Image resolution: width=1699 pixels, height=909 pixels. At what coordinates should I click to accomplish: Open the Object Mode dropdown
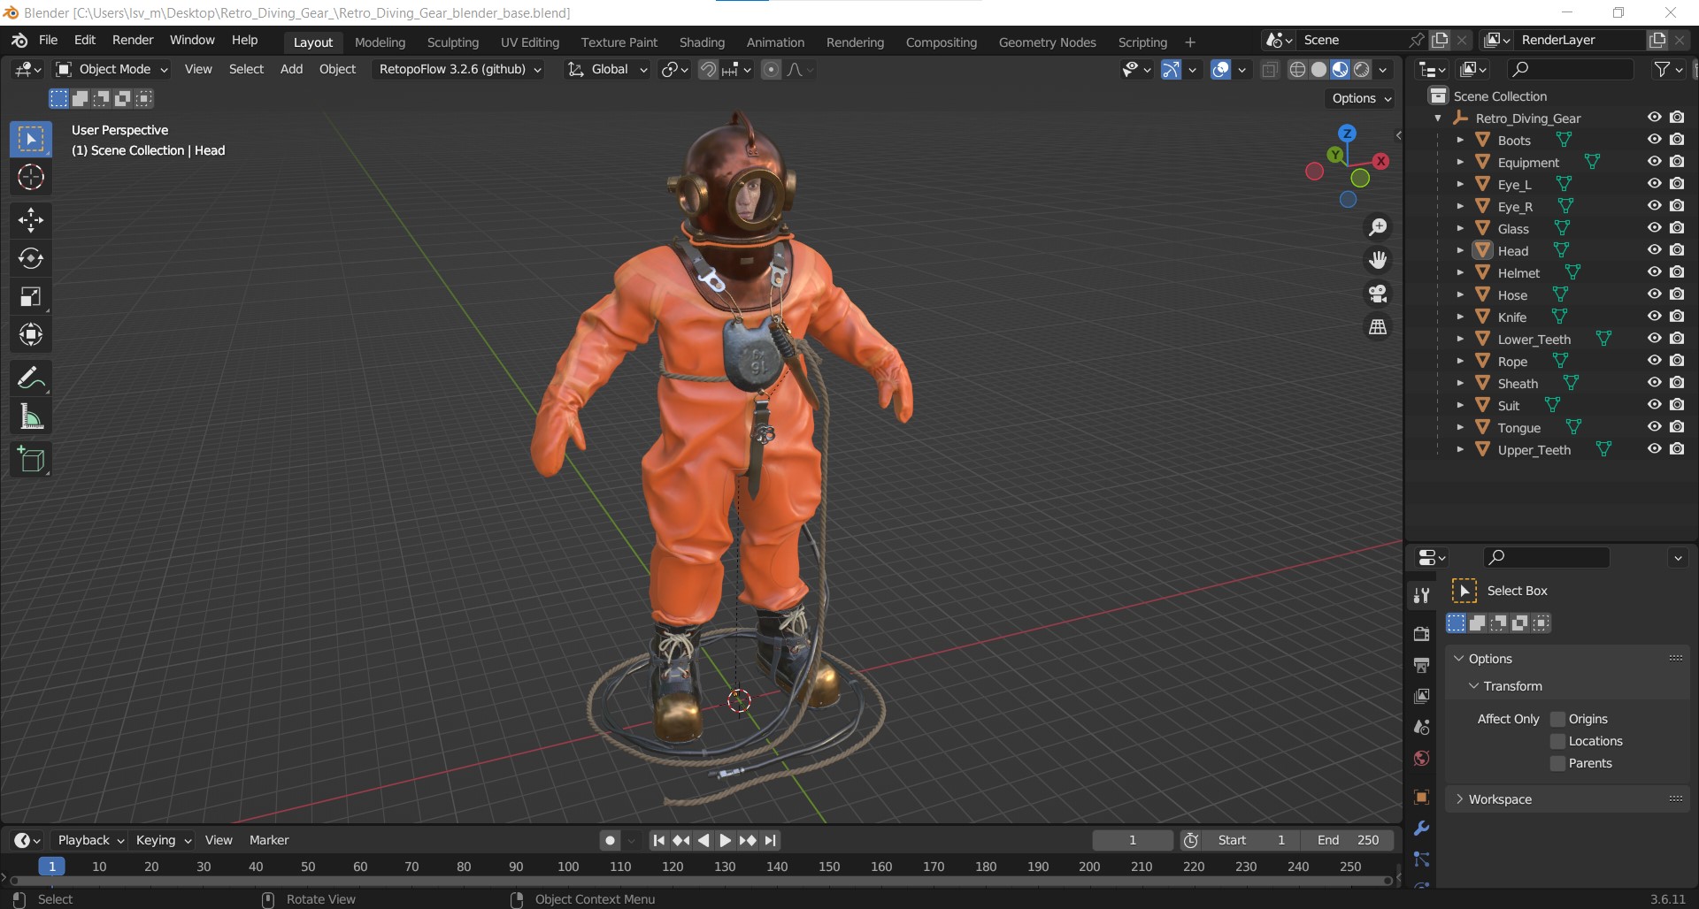(111, 69)
